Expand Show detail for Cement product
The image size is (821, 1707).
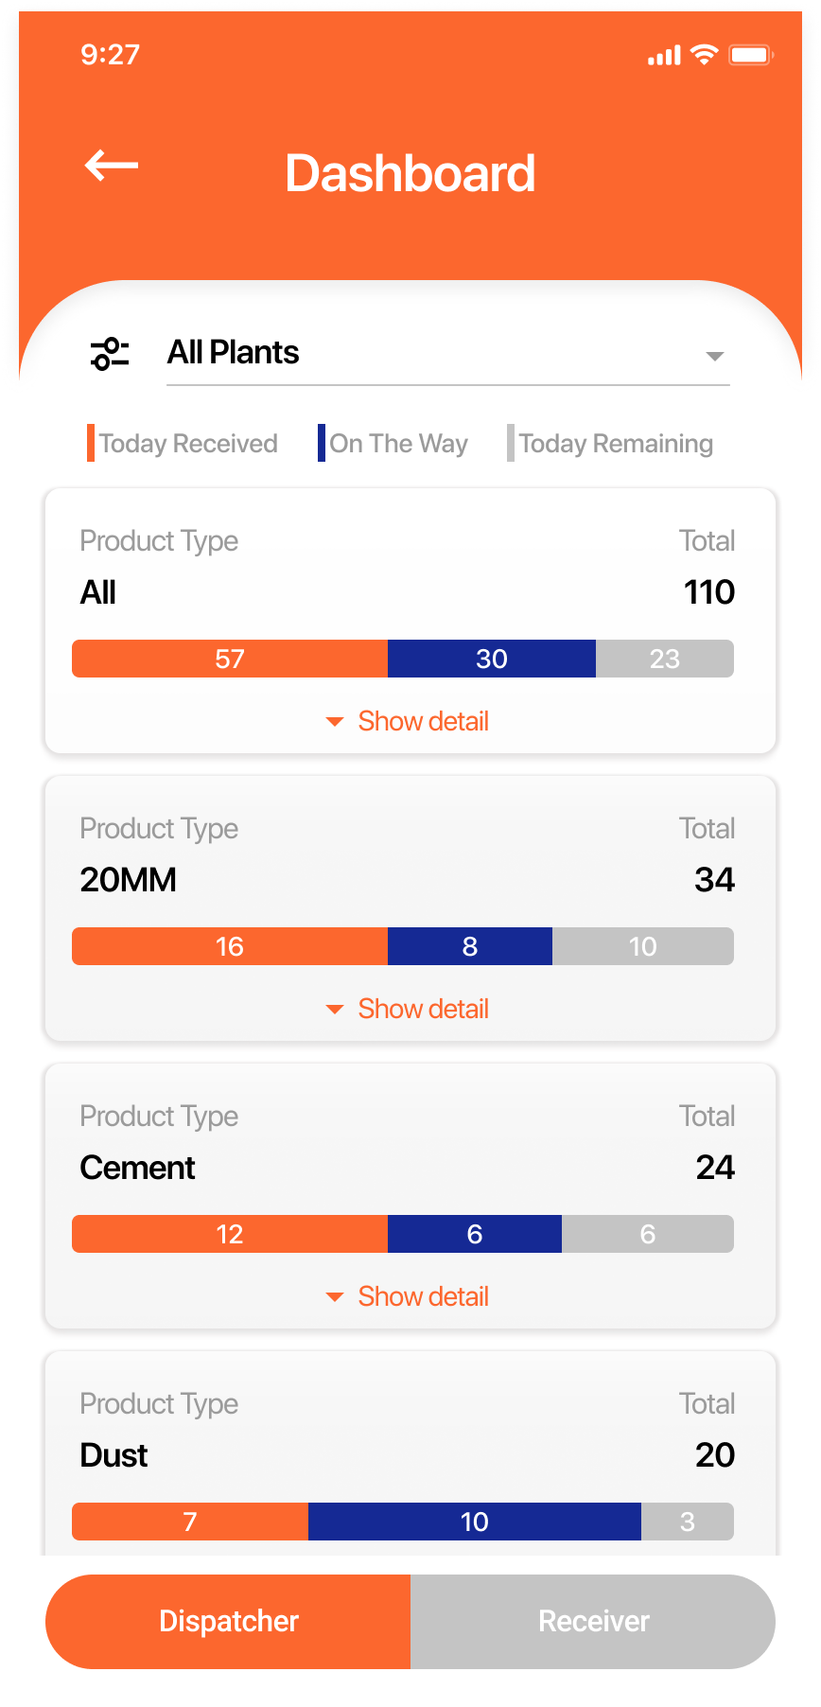(408, 1296)
